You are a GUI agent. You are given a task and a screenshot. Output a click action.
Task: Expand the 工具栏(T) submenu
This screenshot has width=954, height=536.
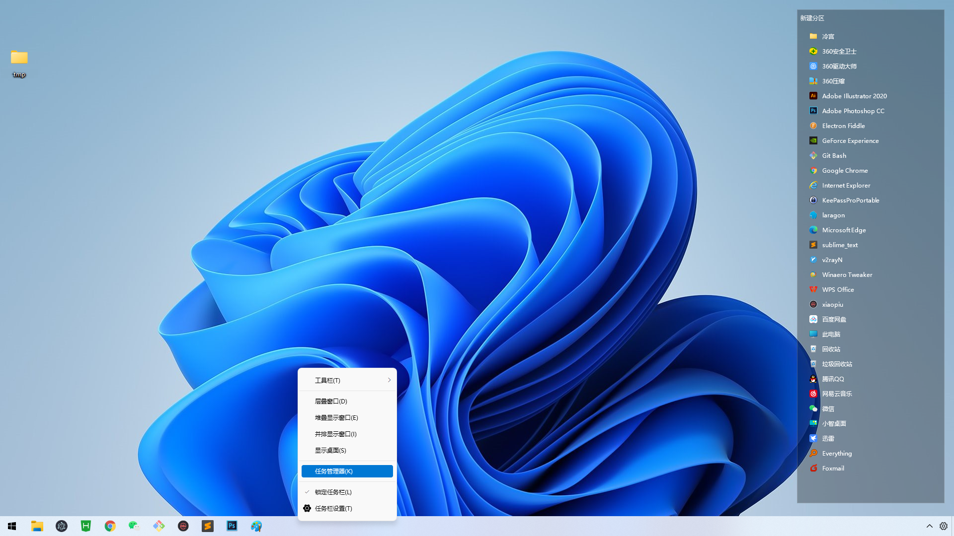347,380
